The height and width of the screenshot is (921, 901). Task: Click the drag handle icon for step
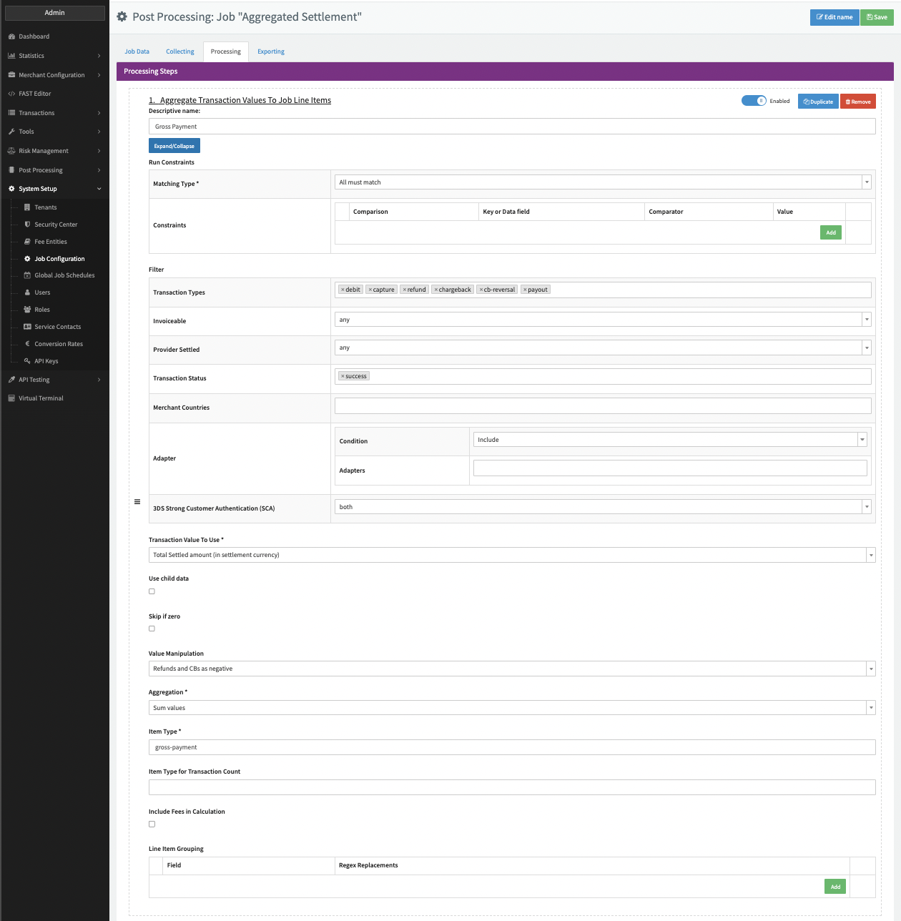coord(137,502)
